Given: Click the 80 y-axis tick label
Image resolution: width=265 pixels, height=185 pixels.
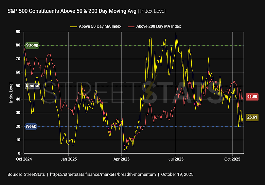Looking at the screenshot, I should (x=18, y=45).
